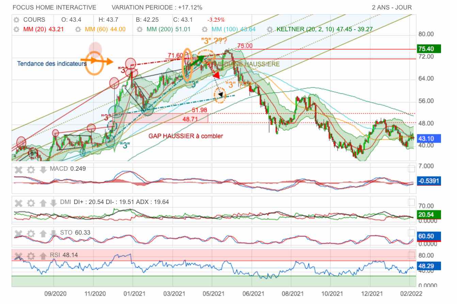This screenshot has height=304, width=457.
Task: Open MACD indicator settings gear
Action: pyautogui.click(x=31, y=169)
